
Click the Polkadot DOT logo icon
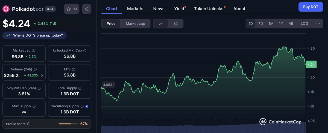point(6,9)
